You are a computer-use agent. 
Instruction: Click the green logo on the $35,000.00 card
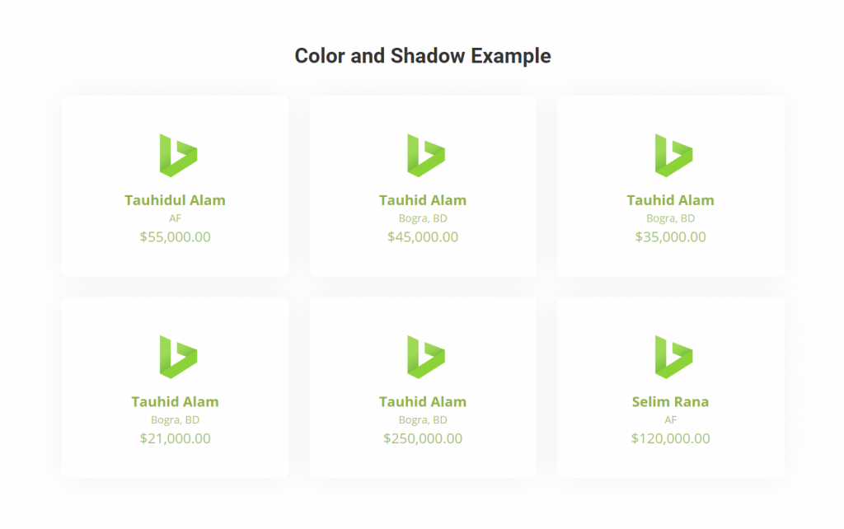670,153
